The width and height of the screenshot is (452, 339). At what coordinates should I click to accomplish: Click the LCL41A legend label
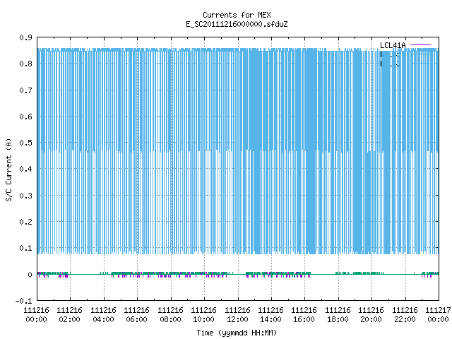393,45
